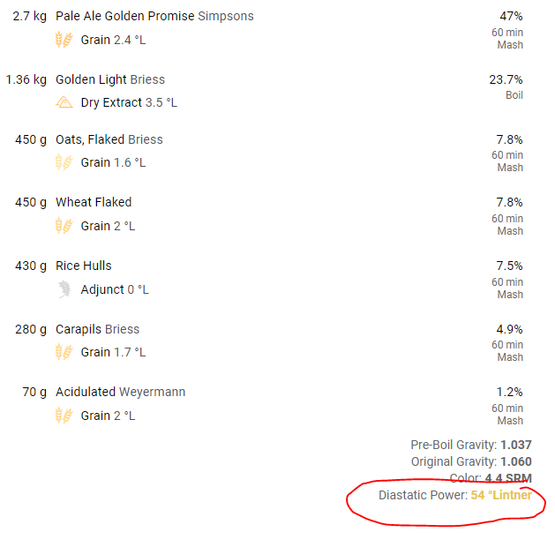Open the Rice Hulls ingredient row
555x547 pixels.
tap(84, 266)
